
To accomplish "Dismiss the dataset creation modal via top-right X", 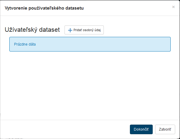I will point(173,7).
